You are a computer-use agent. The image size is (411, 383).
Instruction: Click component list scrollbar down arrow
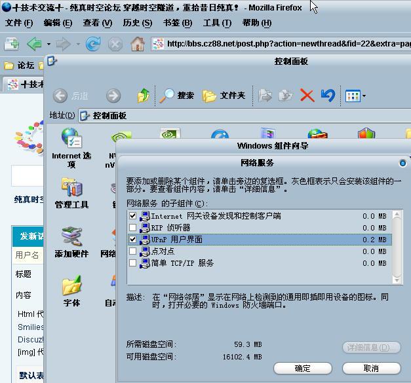point(397,280)
